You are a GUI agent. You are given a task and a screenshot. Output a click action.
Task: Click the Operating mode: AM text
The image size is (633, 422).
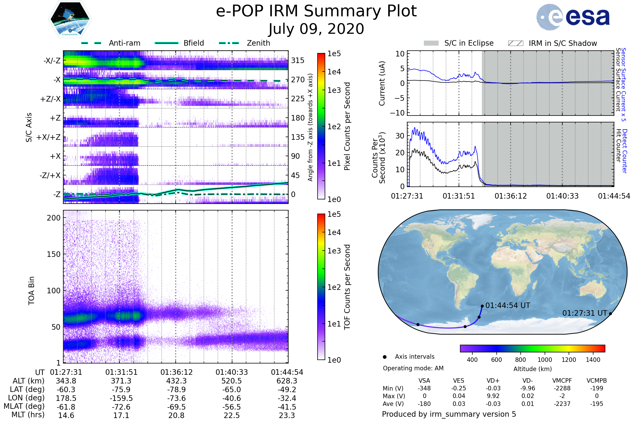pos(413,368)
